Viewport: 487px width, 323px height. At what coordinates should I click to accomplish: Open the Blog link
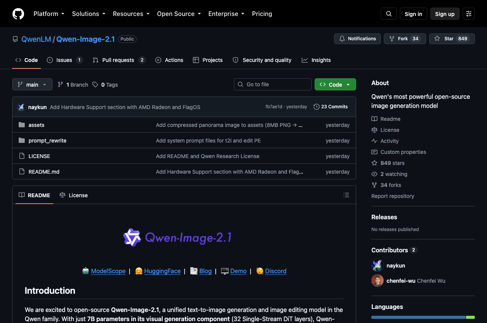(x=205, y=271)
